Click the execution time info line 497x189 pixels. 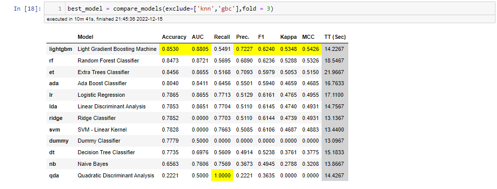point(105,19)
